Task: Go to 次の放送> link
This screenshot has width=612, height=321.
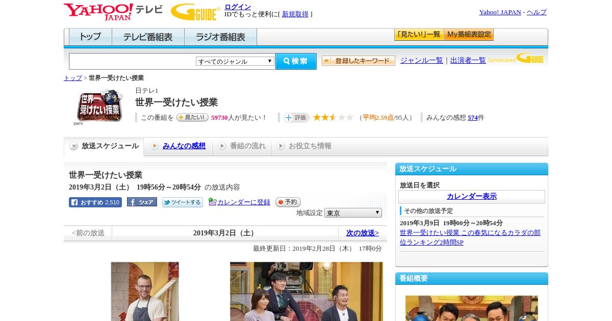Action: tap(363, 233)
